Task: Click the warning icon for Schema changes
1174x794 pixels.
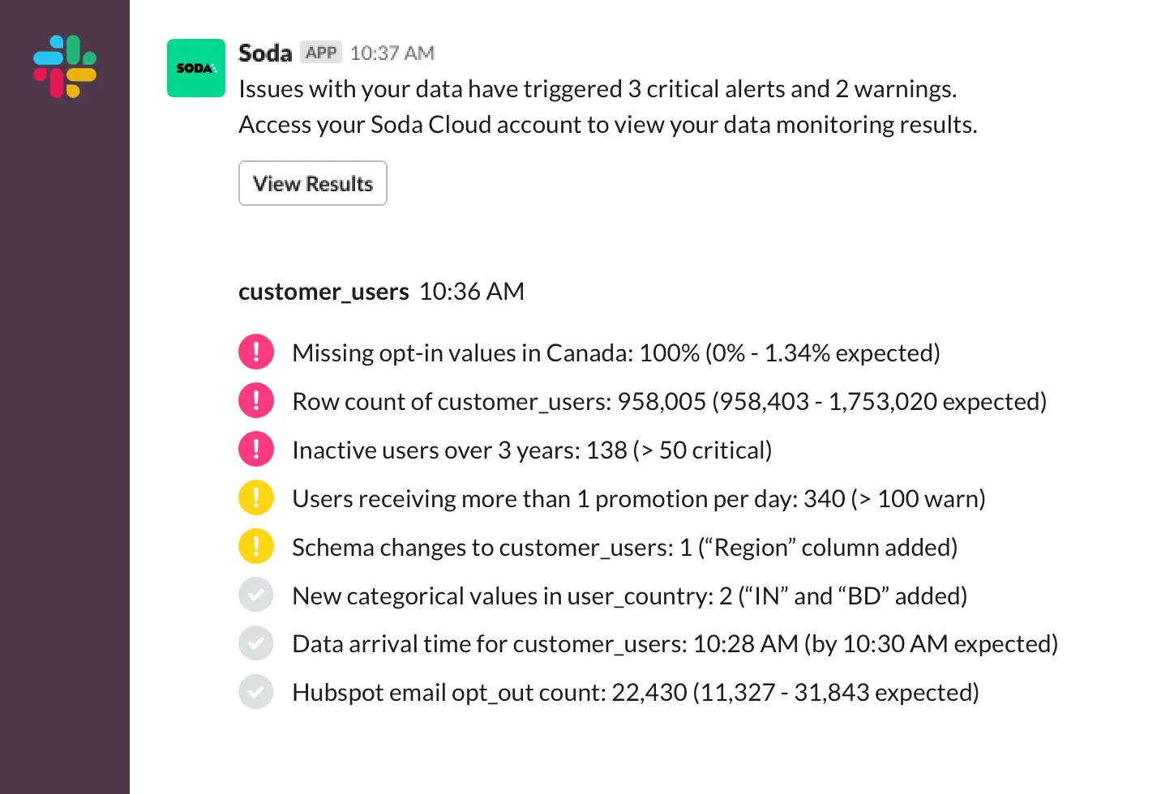Action: 256,547
